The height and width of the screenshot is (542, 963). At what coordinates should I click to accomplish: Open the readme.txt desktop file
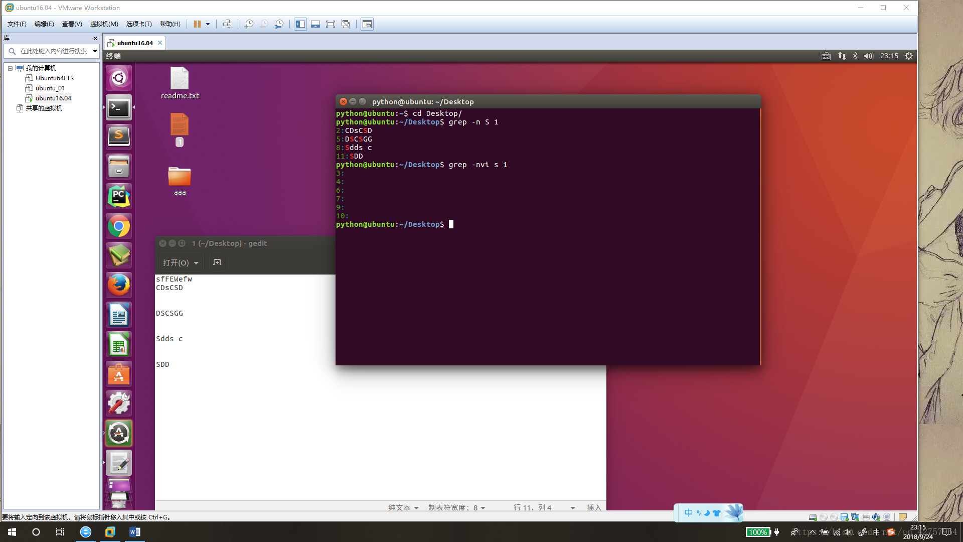[180, 83]
